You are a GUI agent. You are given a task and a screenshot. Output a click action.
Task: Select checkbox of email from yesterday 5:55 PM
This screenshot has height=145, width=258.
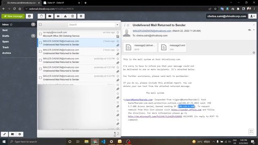coord(40,60)
